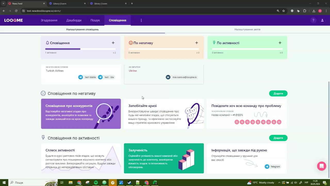Bookmark this page with star icon

pos(284,11)
